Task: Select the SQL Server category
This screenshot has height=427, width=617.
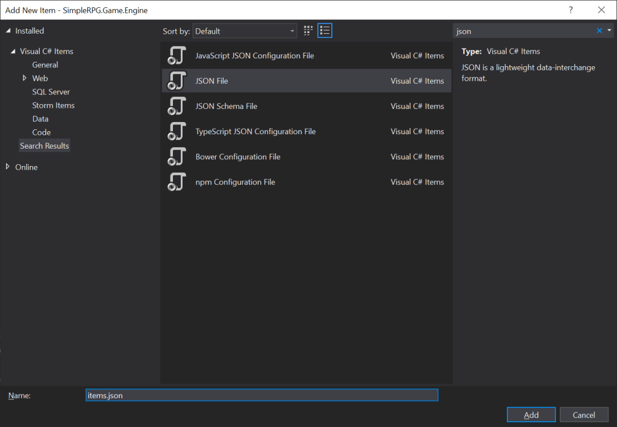Action: tap(51, 92)
